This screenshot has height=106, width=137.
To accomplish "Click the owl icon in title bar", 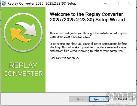I will tap(4, 4).
